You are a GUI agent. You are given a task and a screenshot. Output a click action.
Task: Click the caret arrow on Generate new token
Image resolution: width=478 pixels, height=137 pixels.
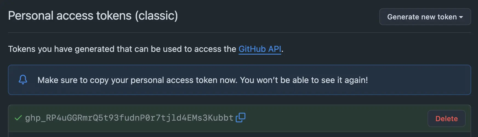(x=461, y=17)
